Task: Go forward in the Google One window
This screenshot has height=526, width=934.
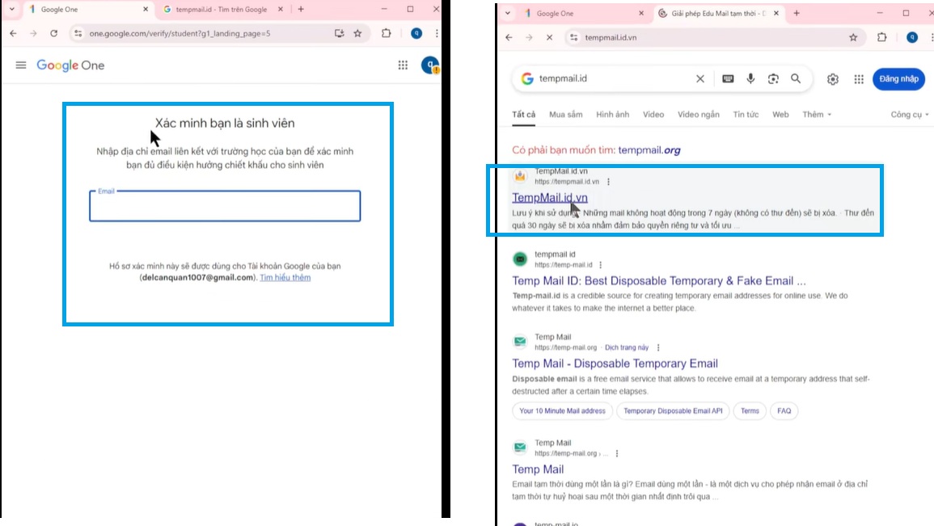Action: coord(33,33)
